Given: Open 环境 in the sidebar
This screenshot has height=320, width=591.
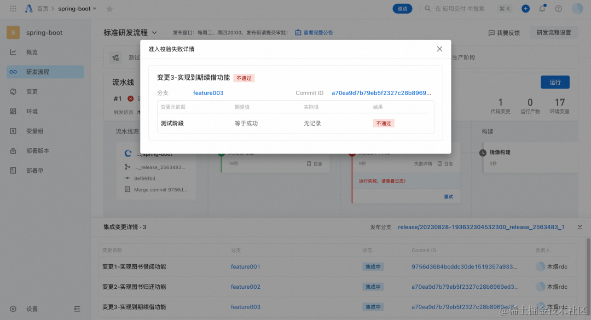Looking at the screenshot, I should coord(45,111).
